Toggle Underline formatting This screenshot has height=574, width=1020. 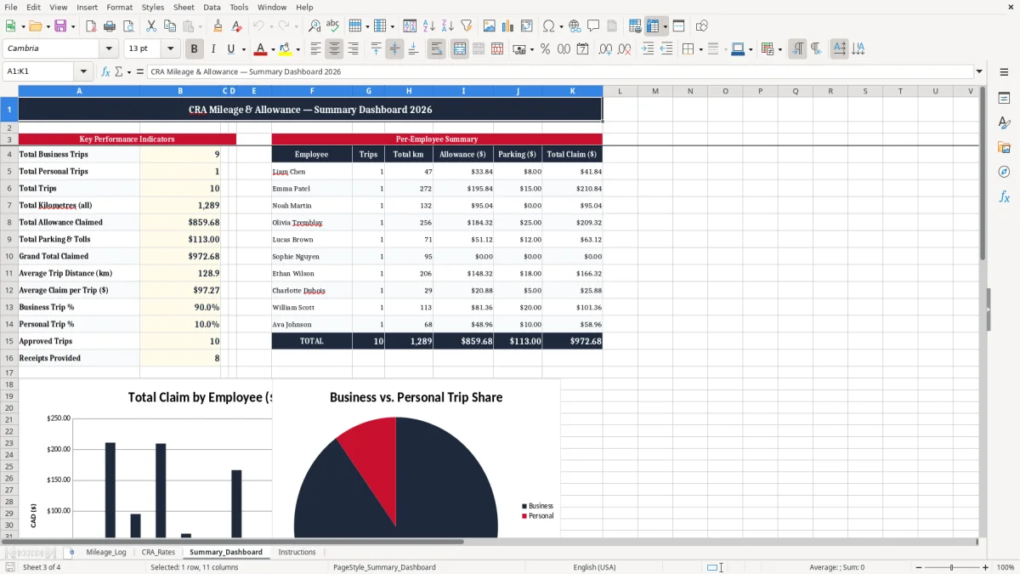(x=230, y=49)
